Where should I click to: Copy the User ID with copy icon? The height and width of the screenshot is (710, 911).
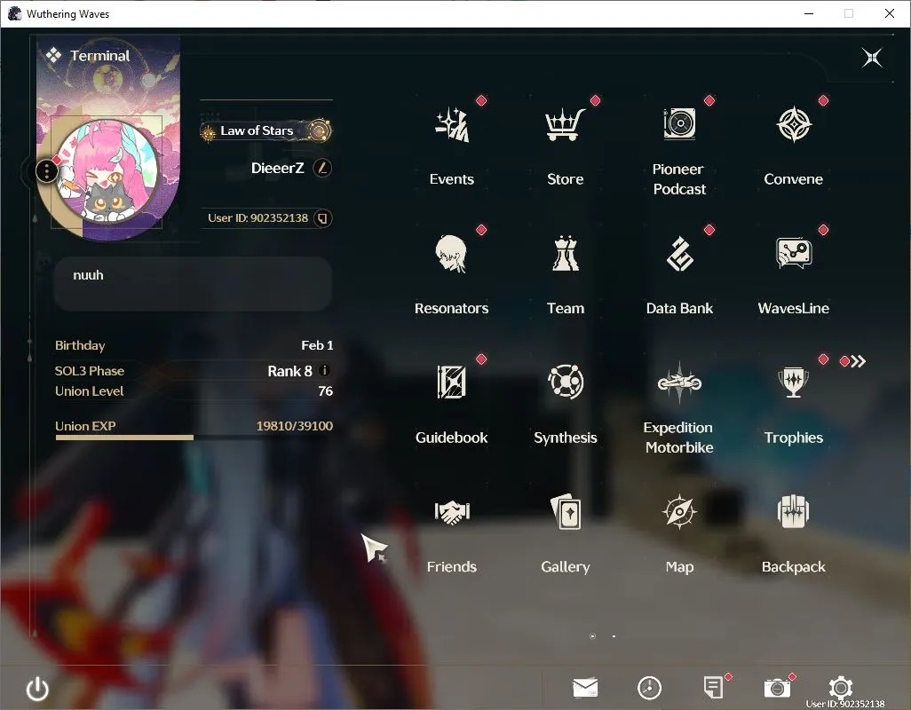pos(322,218)
